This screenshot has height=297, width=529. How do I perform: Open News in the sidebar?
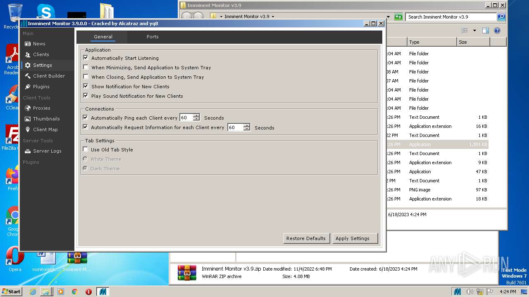[x=39, y=44]
